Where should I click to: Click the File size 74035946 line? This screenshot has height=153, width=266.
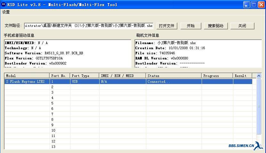point(155,53)
